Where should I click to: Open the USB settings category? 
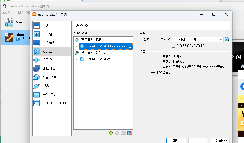click(52, 86)
